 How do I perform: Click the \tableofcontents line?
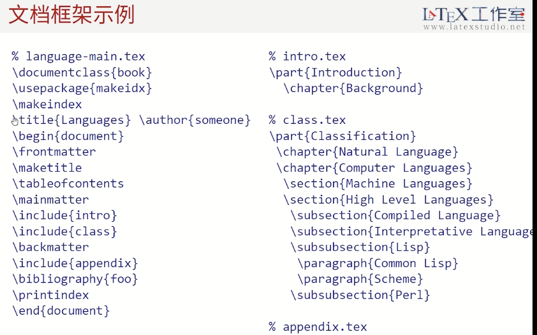pyautogui.click(x=68, y=184)
